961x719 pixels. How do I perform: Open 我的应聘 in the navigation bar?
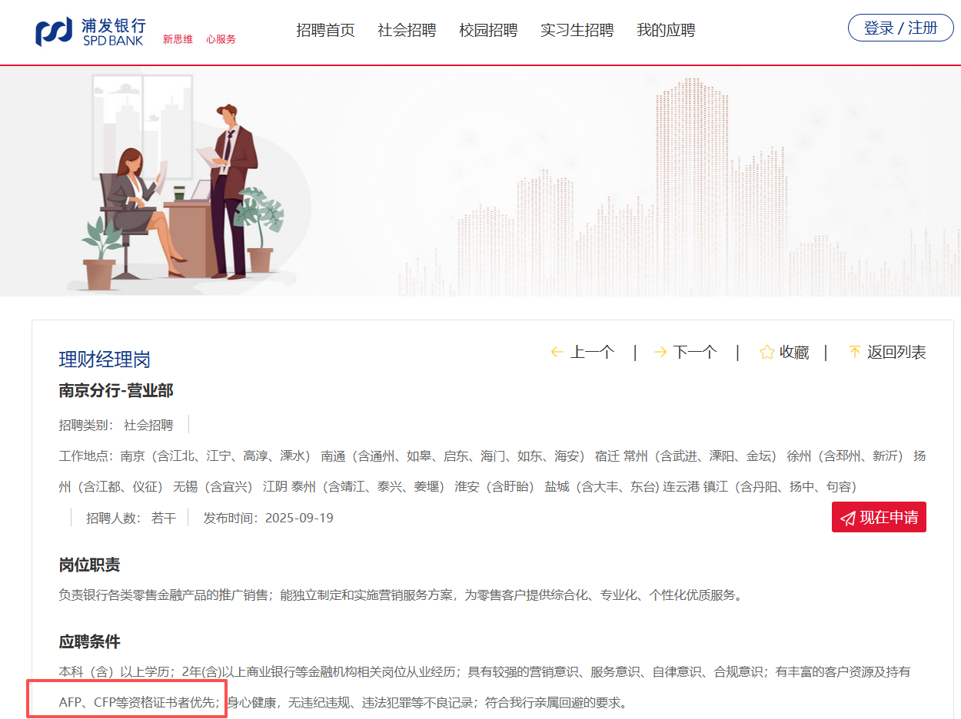click(666, 30)
